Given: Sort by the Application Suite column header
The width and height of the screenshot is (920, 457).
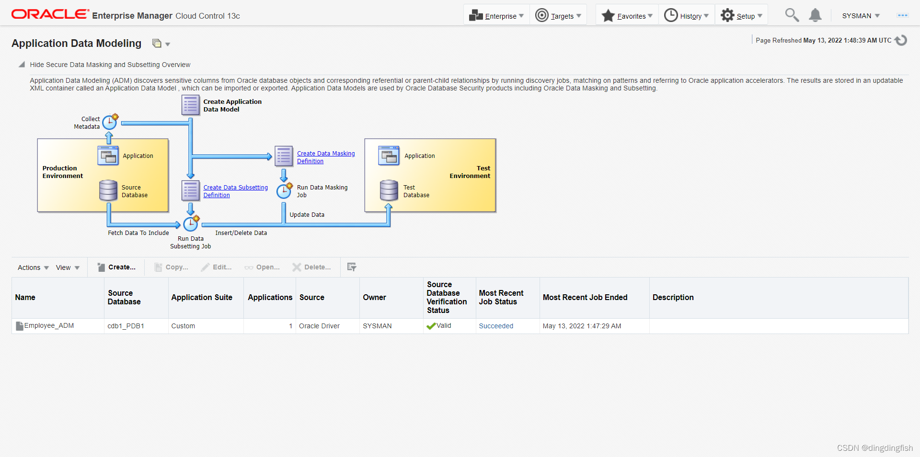Looking at the screenshot, I should pyautogui.click(x=206, y=298).
